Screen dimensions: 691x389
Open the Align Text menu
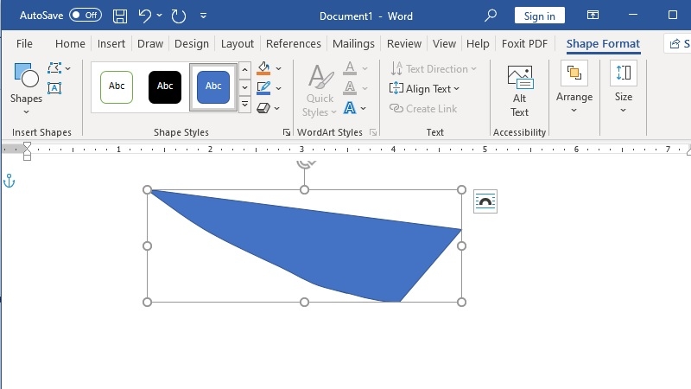[x=424, y=89]
